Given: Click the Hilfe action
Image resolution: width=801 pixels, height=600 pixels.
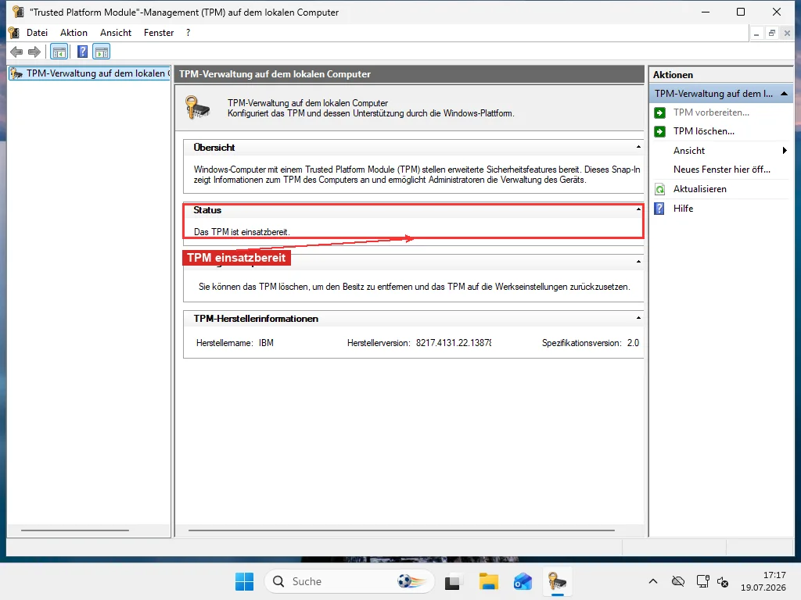Looking at the screenshot, I should (x=683, y=208).
